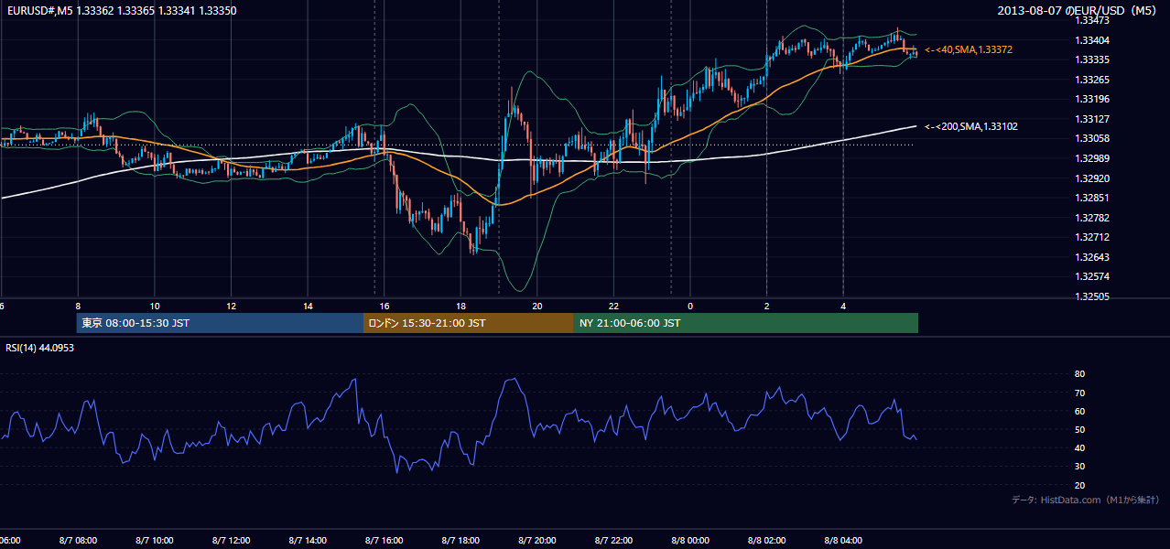Click RSI scale value 20

tap(1079, 485)
